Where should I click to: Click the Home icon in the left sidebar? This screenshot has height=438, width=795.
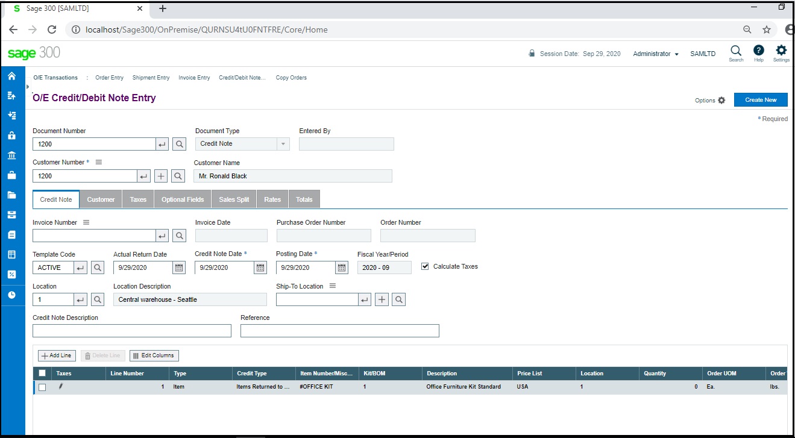(11, 76)
